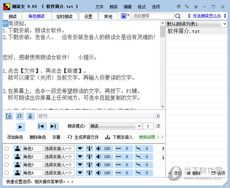Image resolution: width=230 pixels, height=188 pixels.
Task: Click the 角色1 name field
Action: (33, 148)
